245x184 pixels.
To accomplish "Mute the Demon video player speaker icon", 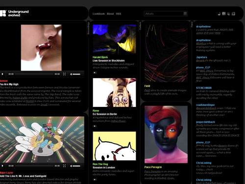I will 71,74.
